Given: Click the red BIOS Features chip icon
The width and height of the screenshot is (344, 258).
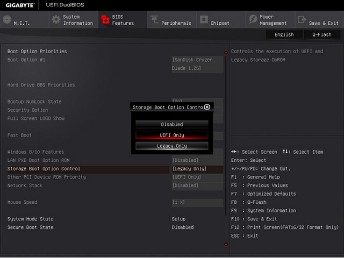Looking at the screenshot, I should [x=105, y=20].
